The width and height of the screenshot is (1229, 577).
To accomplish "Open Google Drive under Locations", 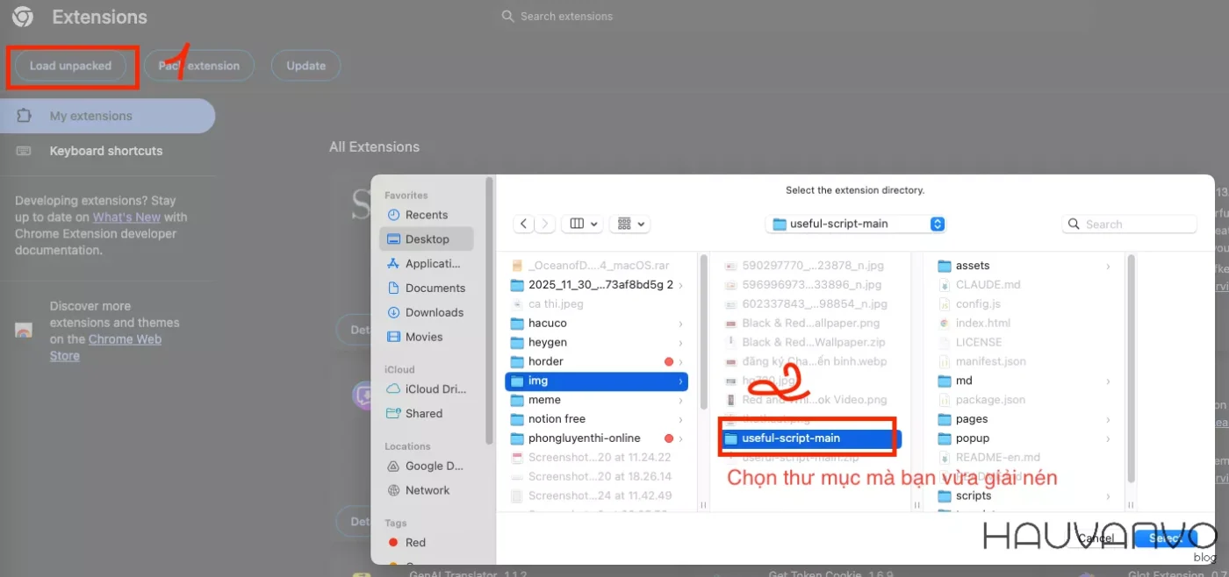I will tap(427, 467).
